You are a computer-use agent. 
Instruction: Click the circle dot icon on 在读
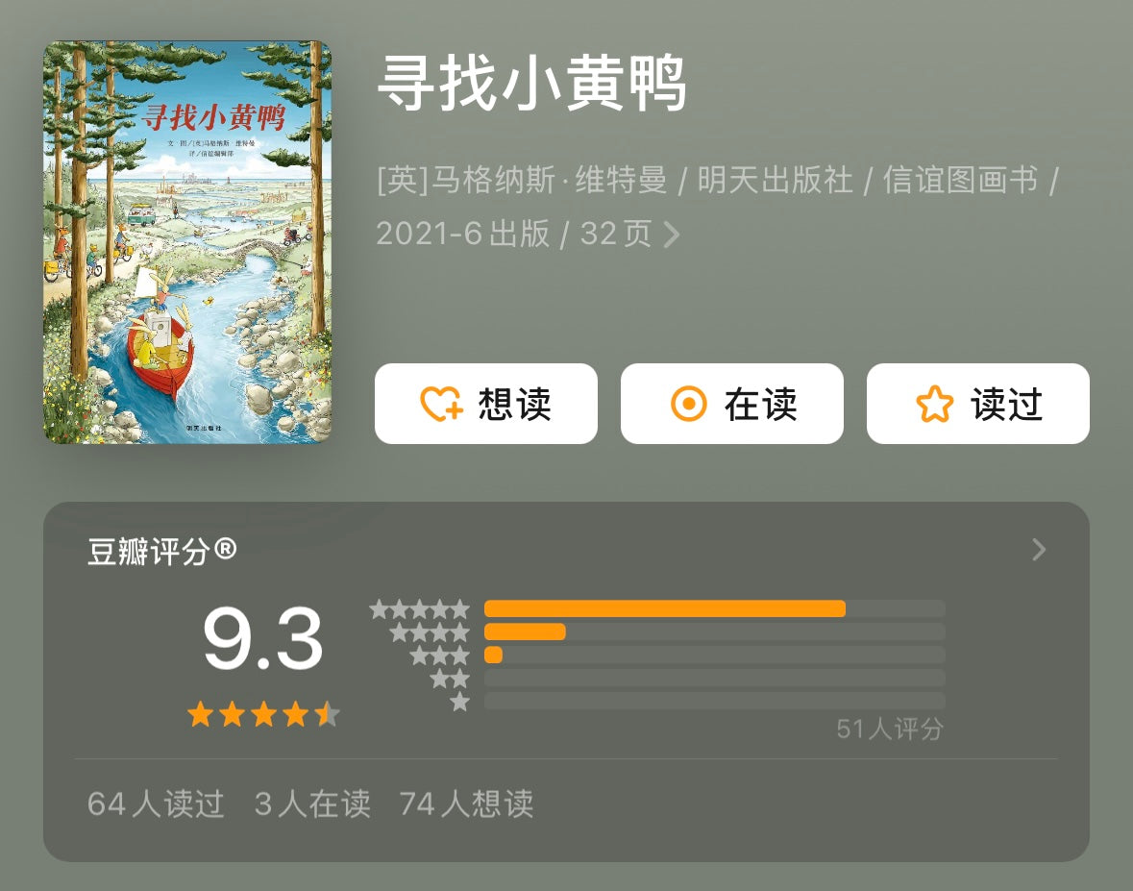click(x=689, y=404)
